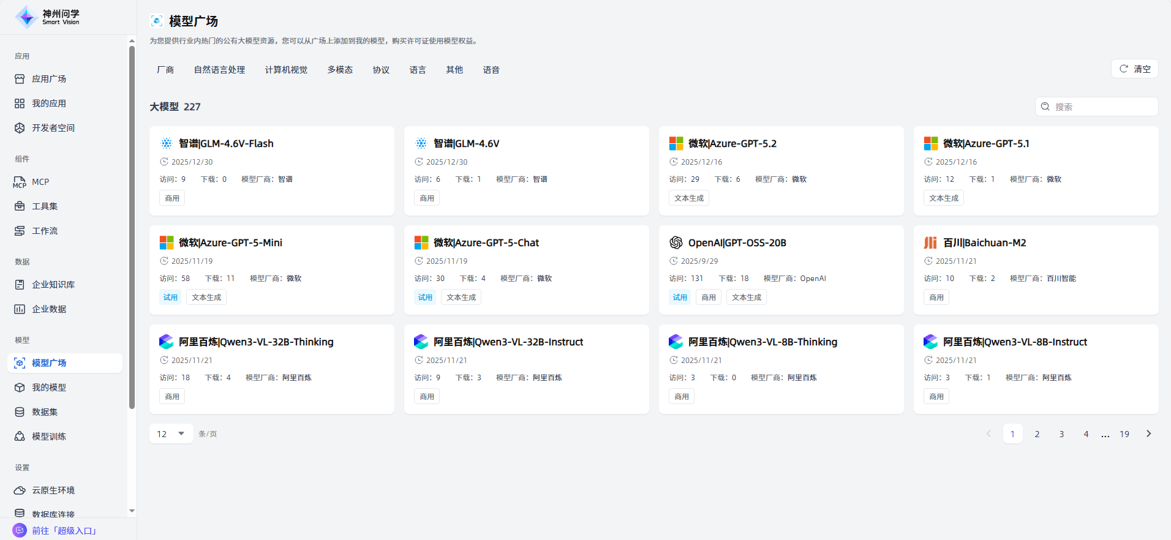The height and width of the screenshot is (540, 1171).
Task: Go to the next page arrow
Action: coord(1148,433)
